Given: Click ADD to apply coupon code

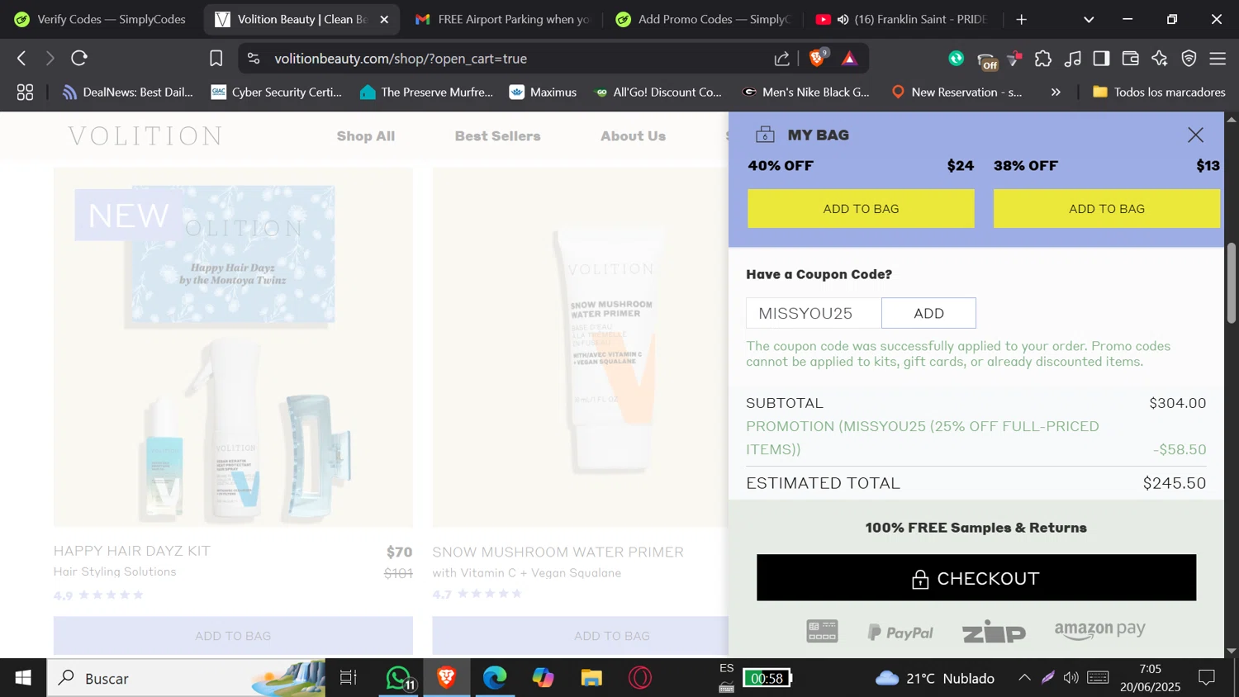Looking at the screenshot, I should pyautogui.click(x=928, y=313).
